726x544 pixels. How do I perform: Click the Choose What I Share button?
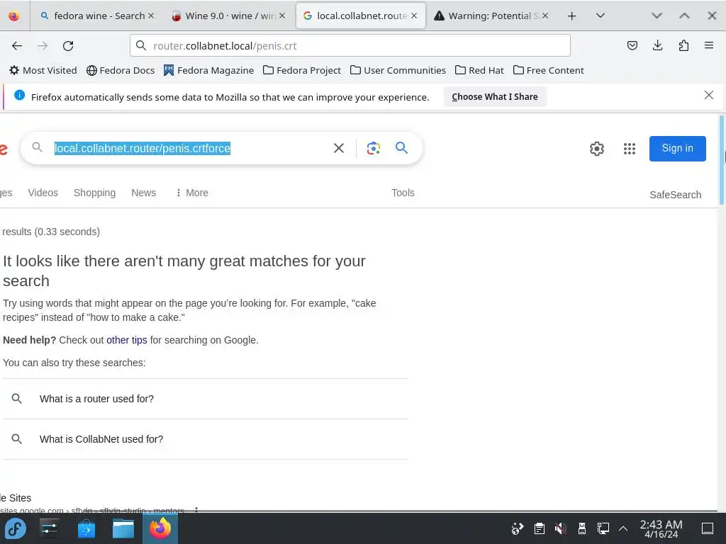pos(495,96)
